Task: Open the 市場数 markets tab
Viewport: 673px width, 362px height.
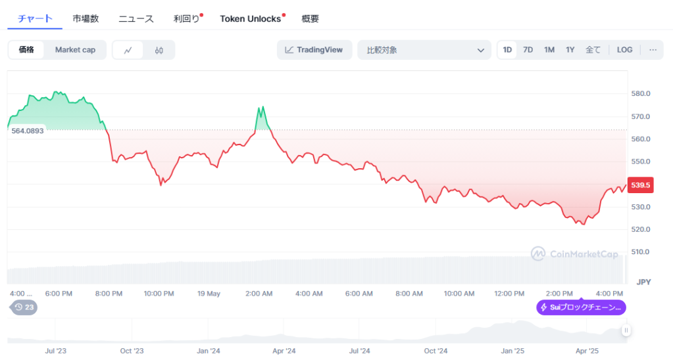Action: click(86, 18)
